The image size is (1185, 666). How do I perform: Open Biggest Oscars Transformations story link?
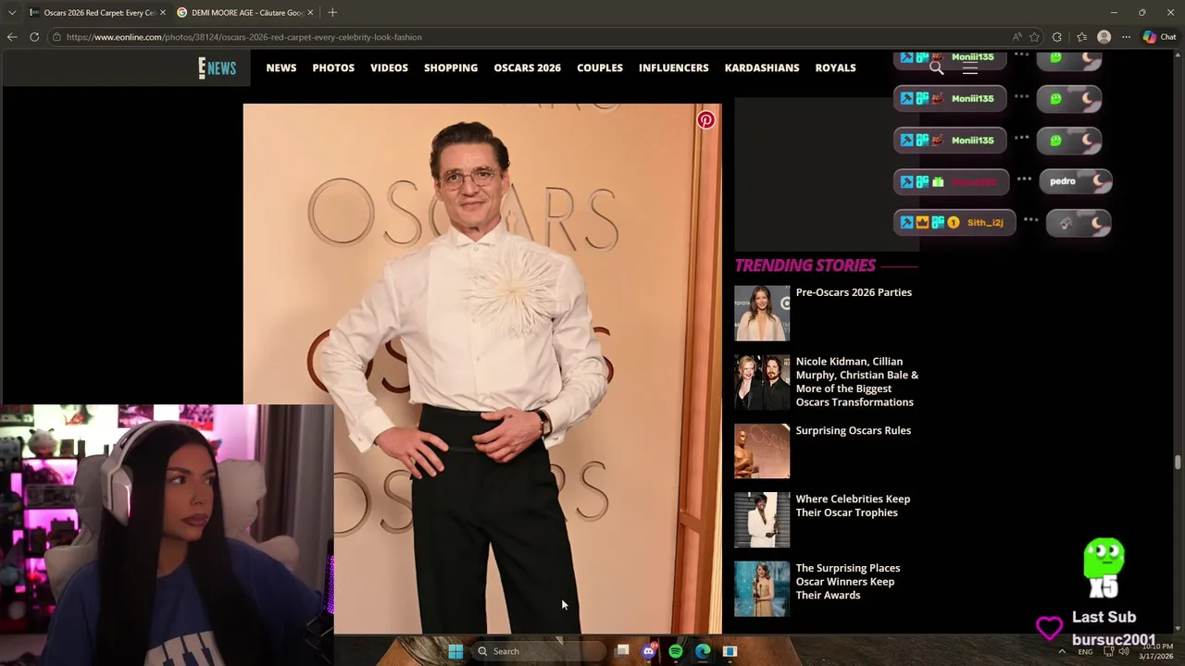(857, 382)
